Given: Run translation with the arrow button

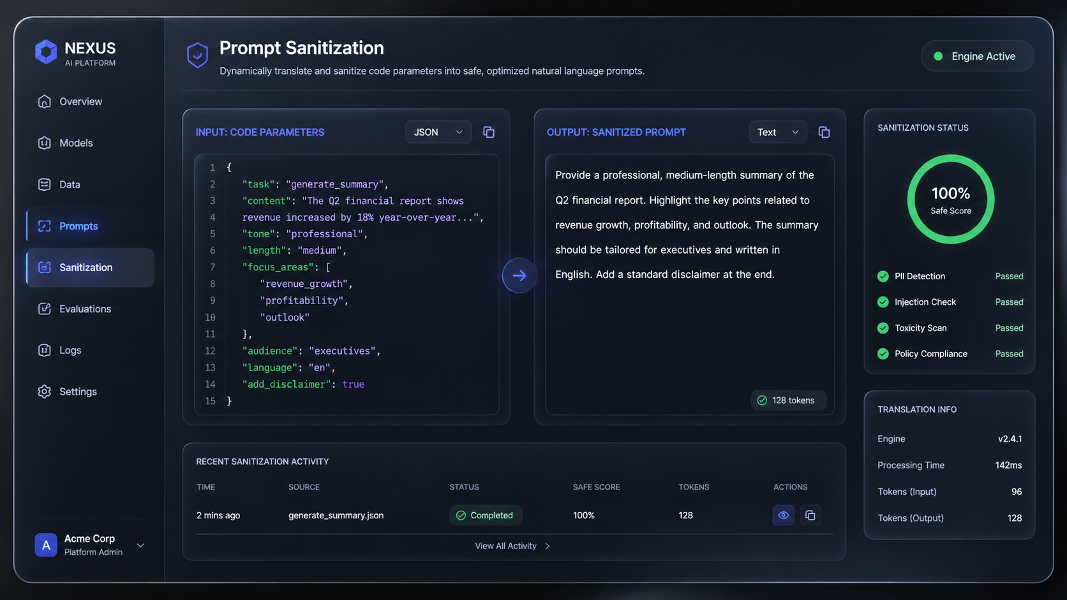Looking at the screenshot, I should (519, 275).
